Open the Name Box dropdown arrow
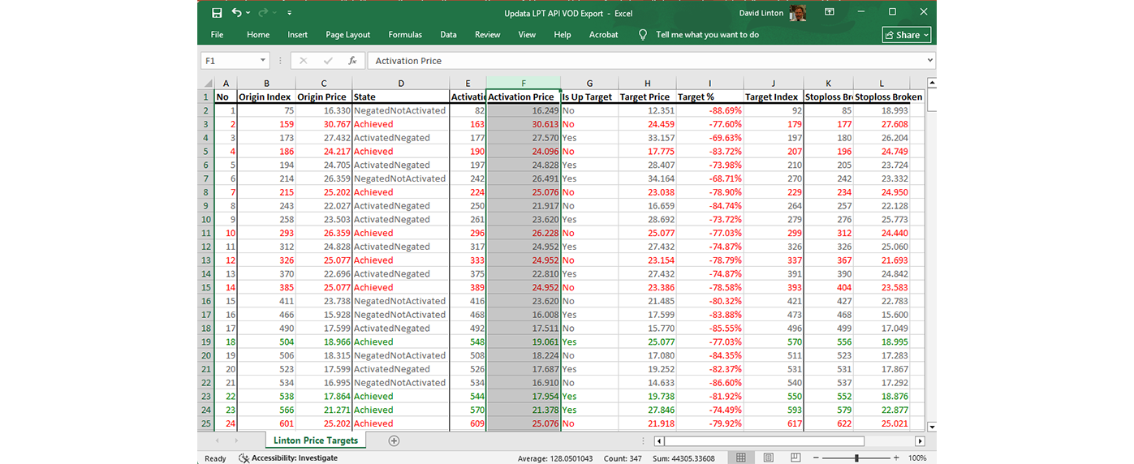The height and width of the screenshot is (464, 1134). coord(263,61)
